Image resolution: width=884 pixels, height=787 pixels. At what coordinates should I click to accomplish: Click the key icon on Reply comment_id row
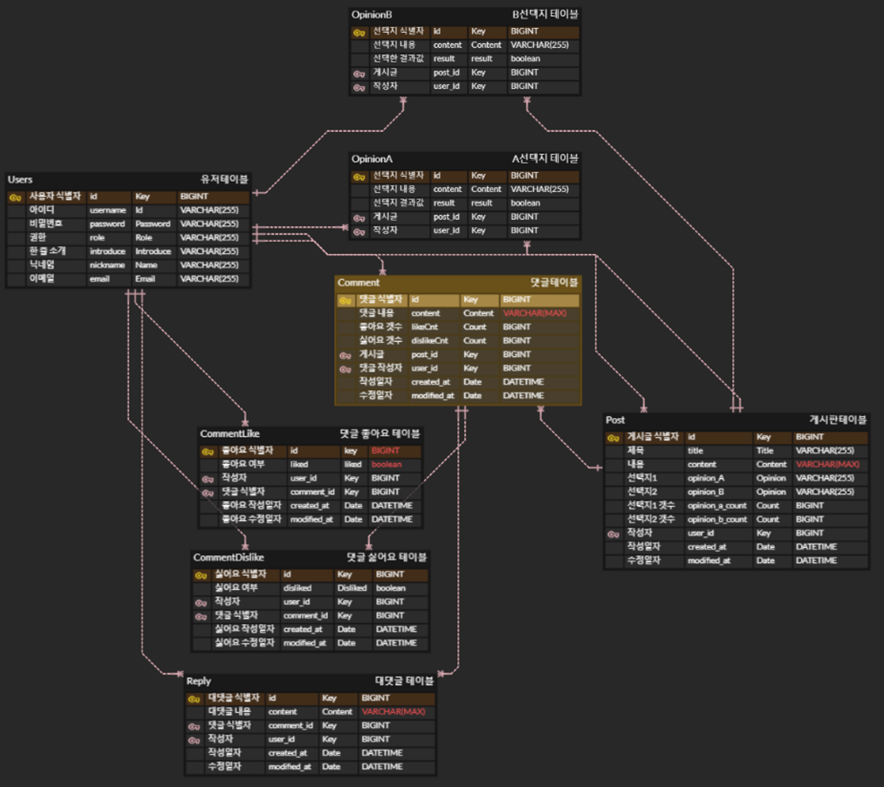pos(193,725)
